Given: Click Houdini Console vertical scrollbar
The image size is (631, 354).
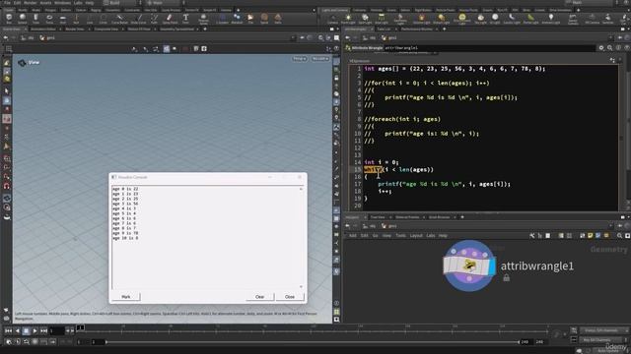Looking at the screenshot, I should (301, 237).
